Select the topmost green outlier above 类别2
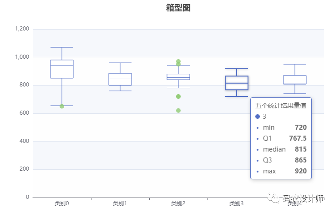 click(x=178, y=61)
